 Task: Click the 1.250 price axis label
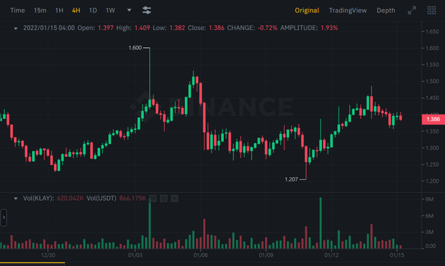click(x=432, y=165)
